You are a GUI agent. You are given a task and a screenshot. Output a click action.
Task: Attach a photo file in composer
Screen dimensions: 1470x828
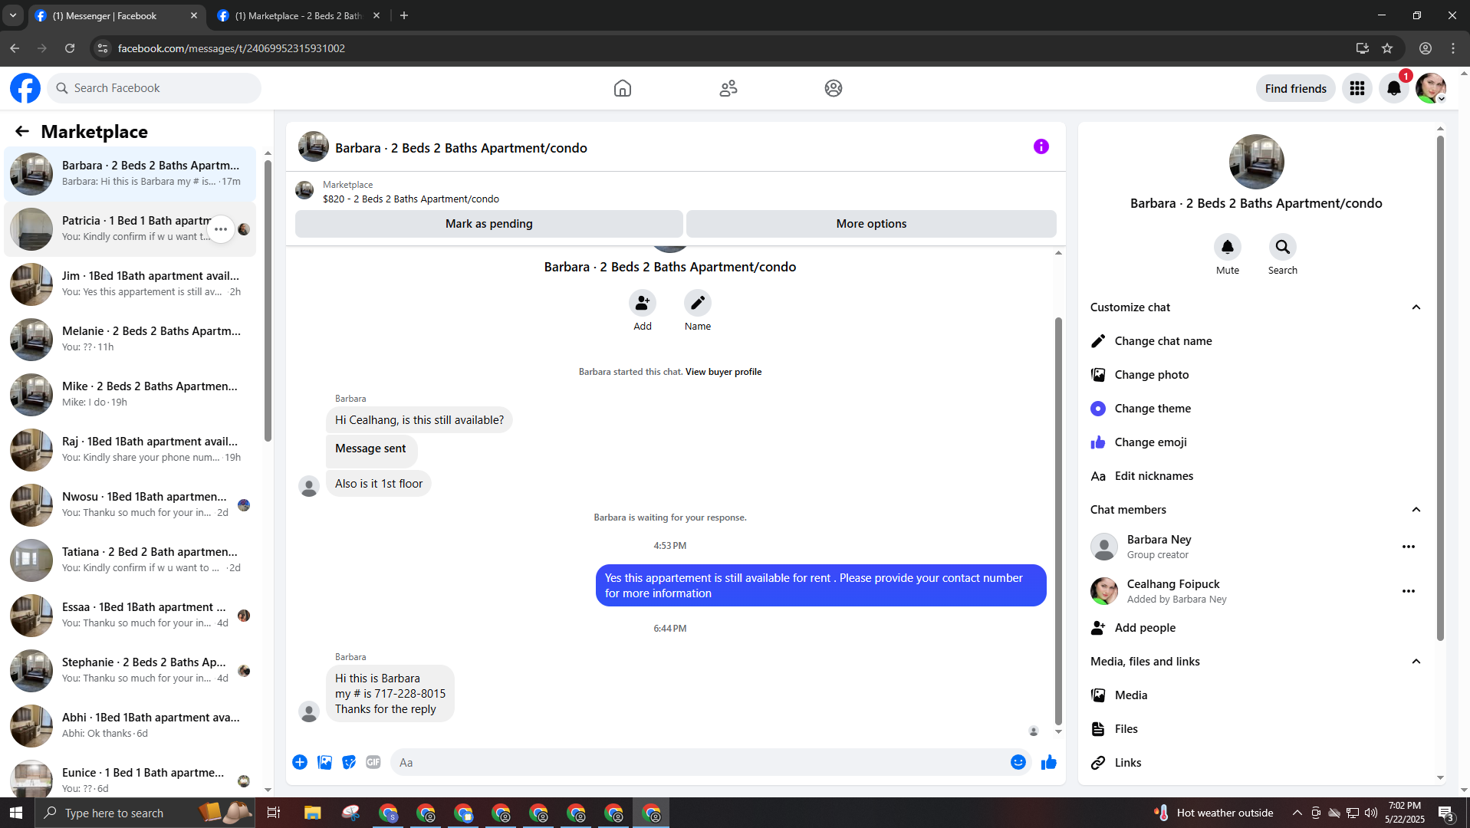pos(325,762)
